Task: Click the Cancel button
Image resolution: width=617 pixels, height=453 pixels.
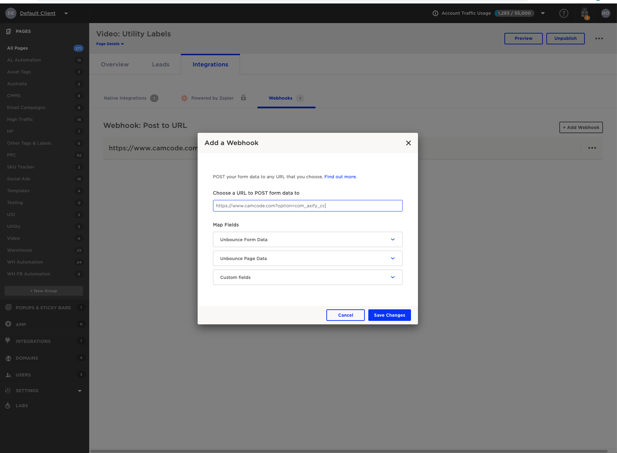Action: (x=346, y=315)
